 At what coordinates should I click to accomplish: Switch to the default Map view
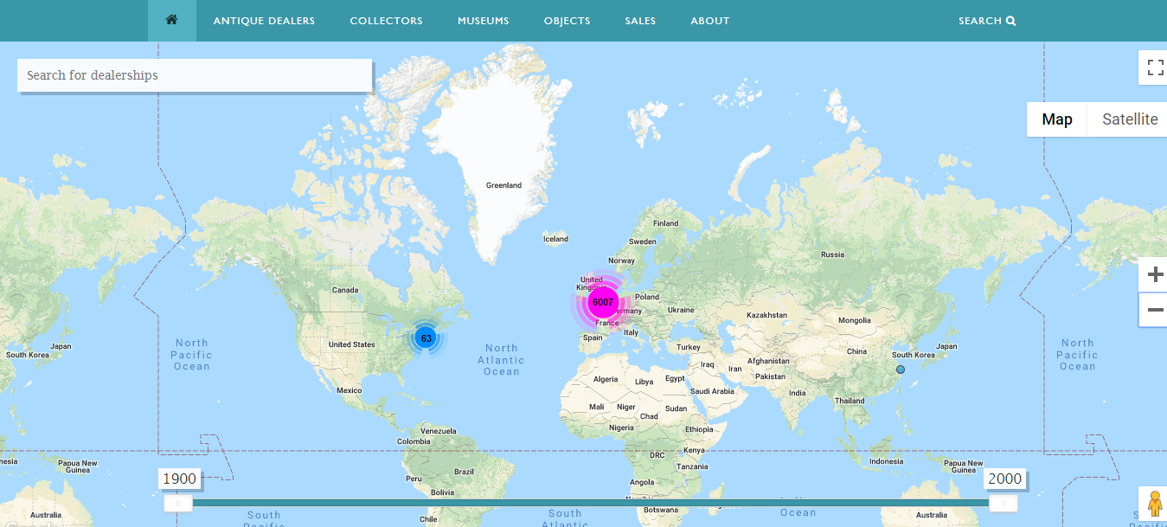[x=1056, y=119]
